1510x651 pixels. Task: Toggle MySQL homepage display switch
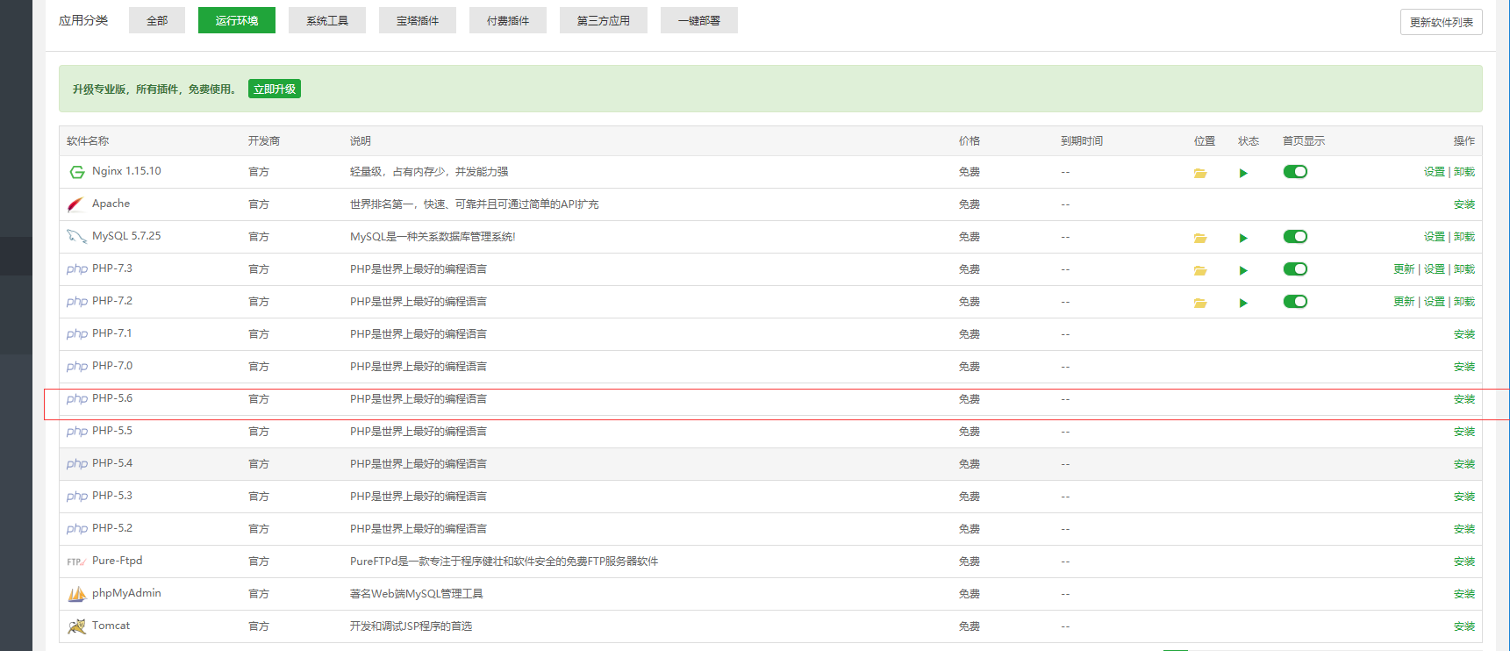click(1295, 236)
